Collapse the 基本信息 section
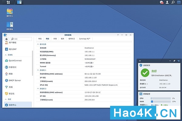The width and height of the screenshot is (182, 121). coord(38,44)
